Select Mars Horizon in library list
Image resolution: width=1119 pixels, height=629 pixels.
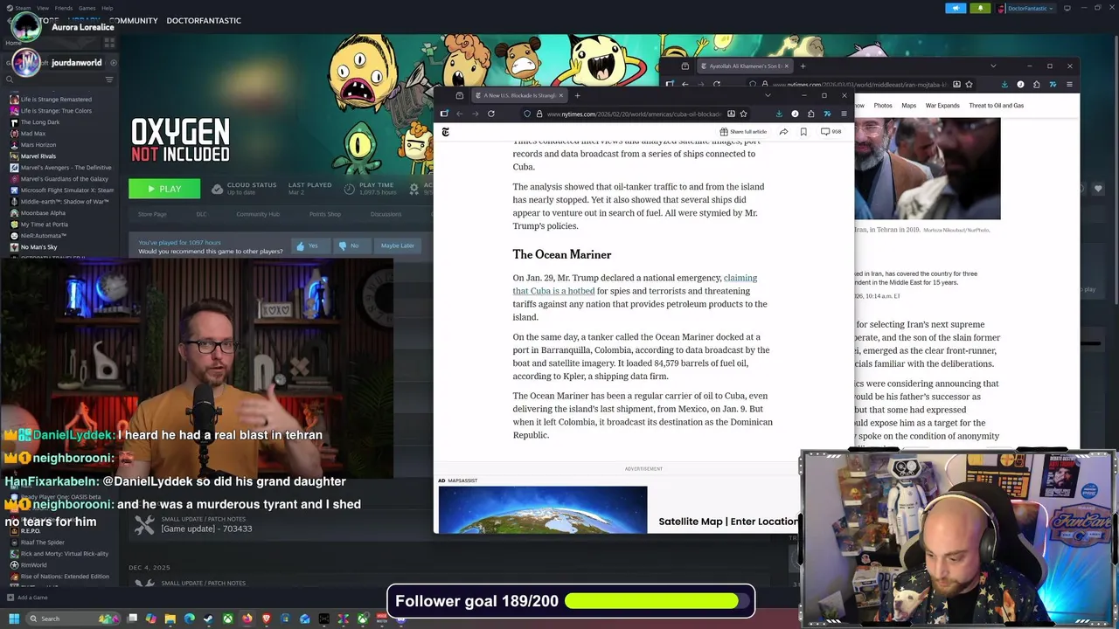click(38, 145)
